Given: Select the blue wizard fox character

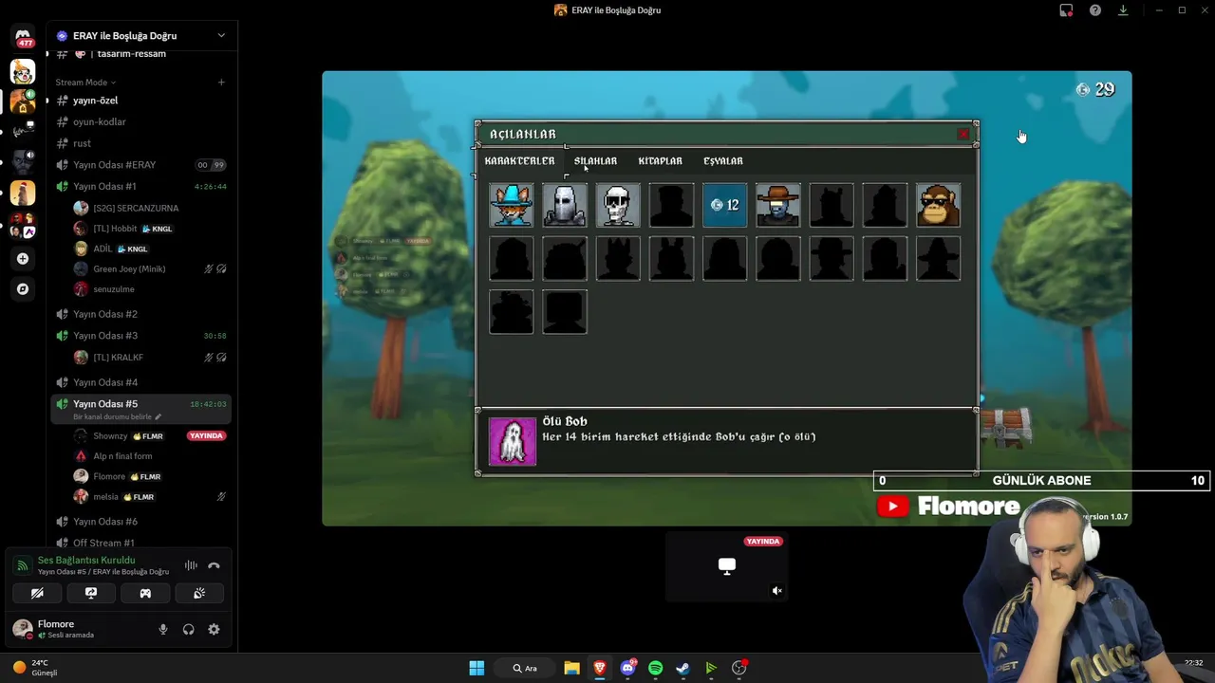Looking at the screenshot, I should tap(512, 205).
